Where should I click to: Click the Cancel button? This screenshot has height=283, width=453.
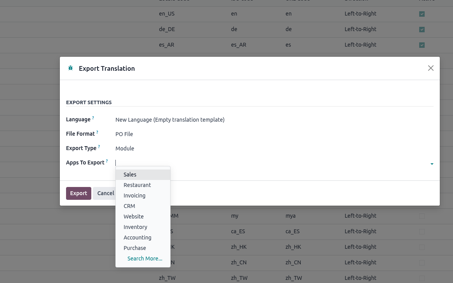105,193
